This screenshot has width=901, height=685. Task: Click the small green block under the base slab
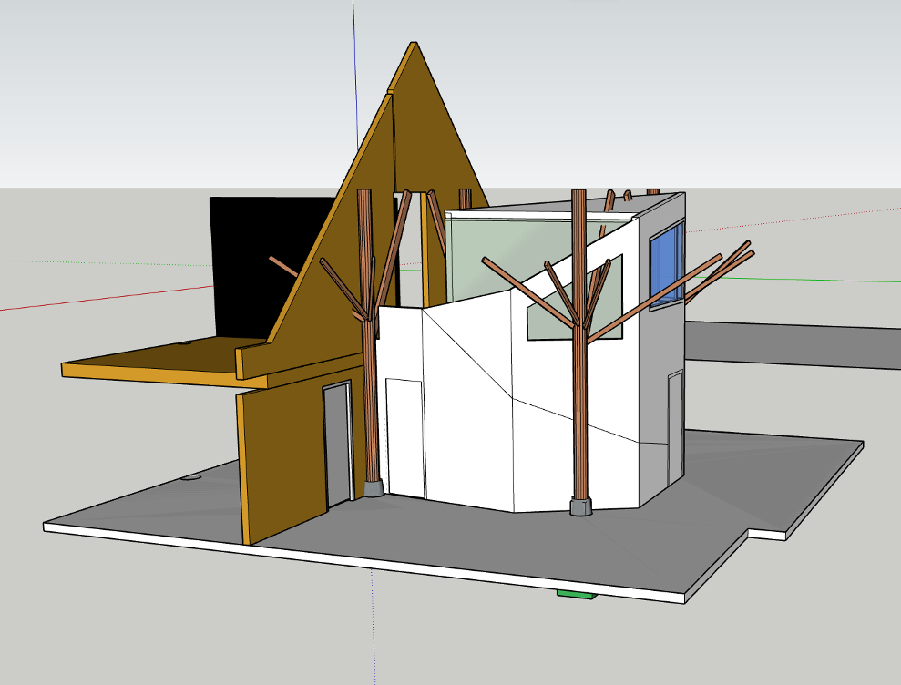577,594
